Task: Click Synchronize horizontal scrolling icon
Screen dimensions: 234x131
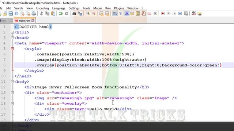Action: click(x=107, y=14)
